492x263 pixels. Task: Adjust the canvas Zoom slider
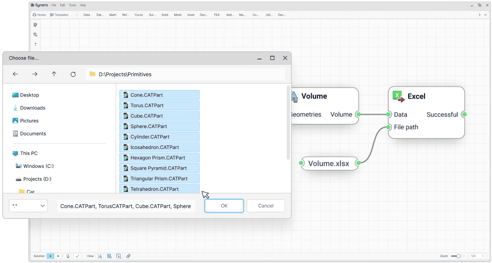(458, 256)
